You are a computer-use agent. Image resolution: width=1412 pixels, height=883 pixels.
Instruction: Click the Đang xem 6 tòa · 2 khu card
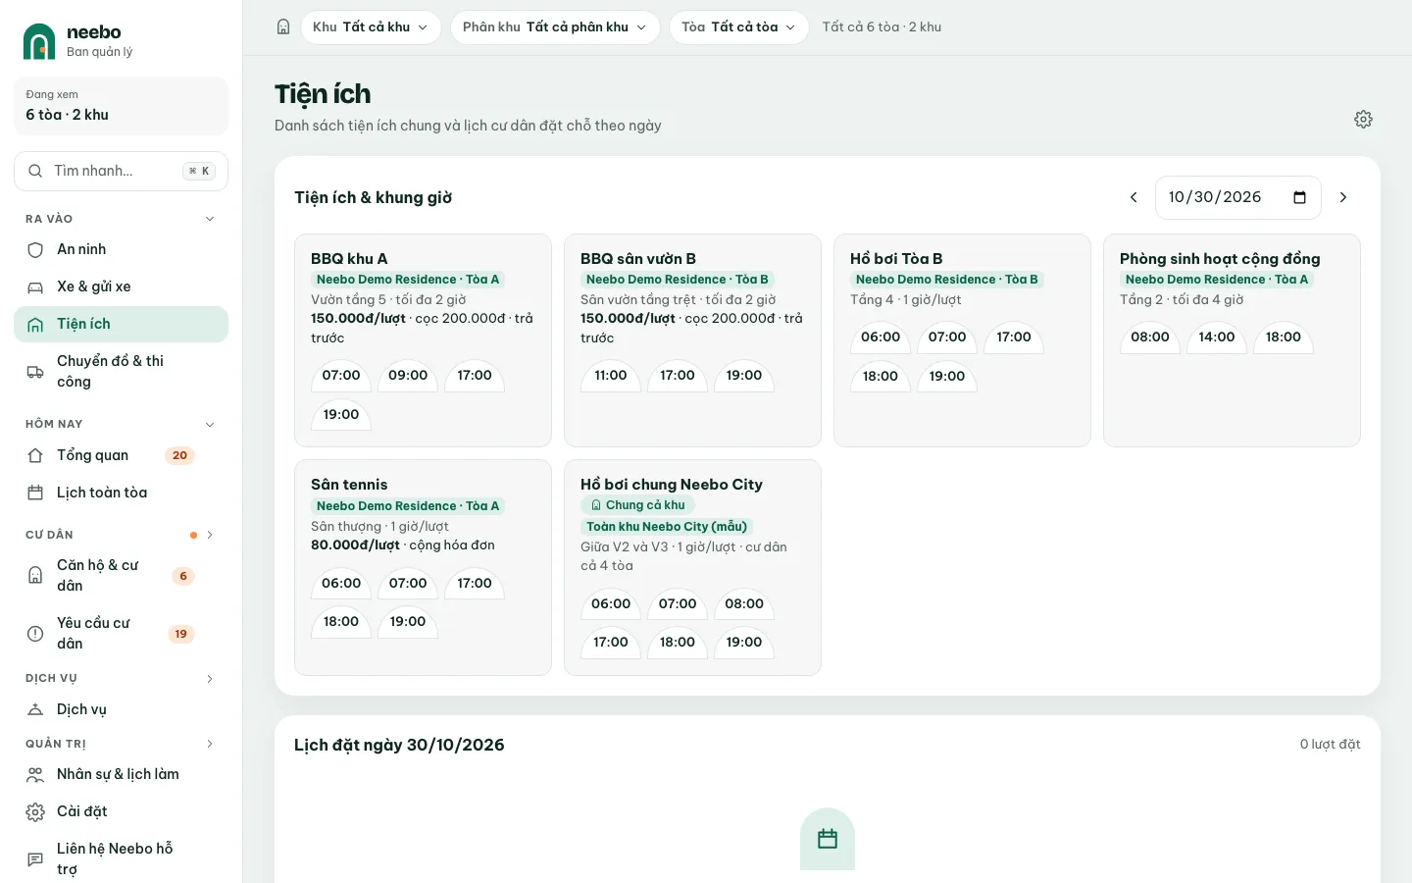[121, 106]
